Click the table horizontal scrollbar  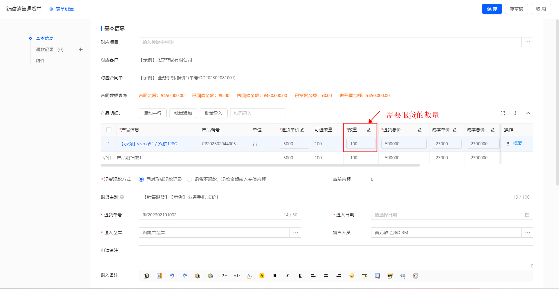tap(260, 165)
